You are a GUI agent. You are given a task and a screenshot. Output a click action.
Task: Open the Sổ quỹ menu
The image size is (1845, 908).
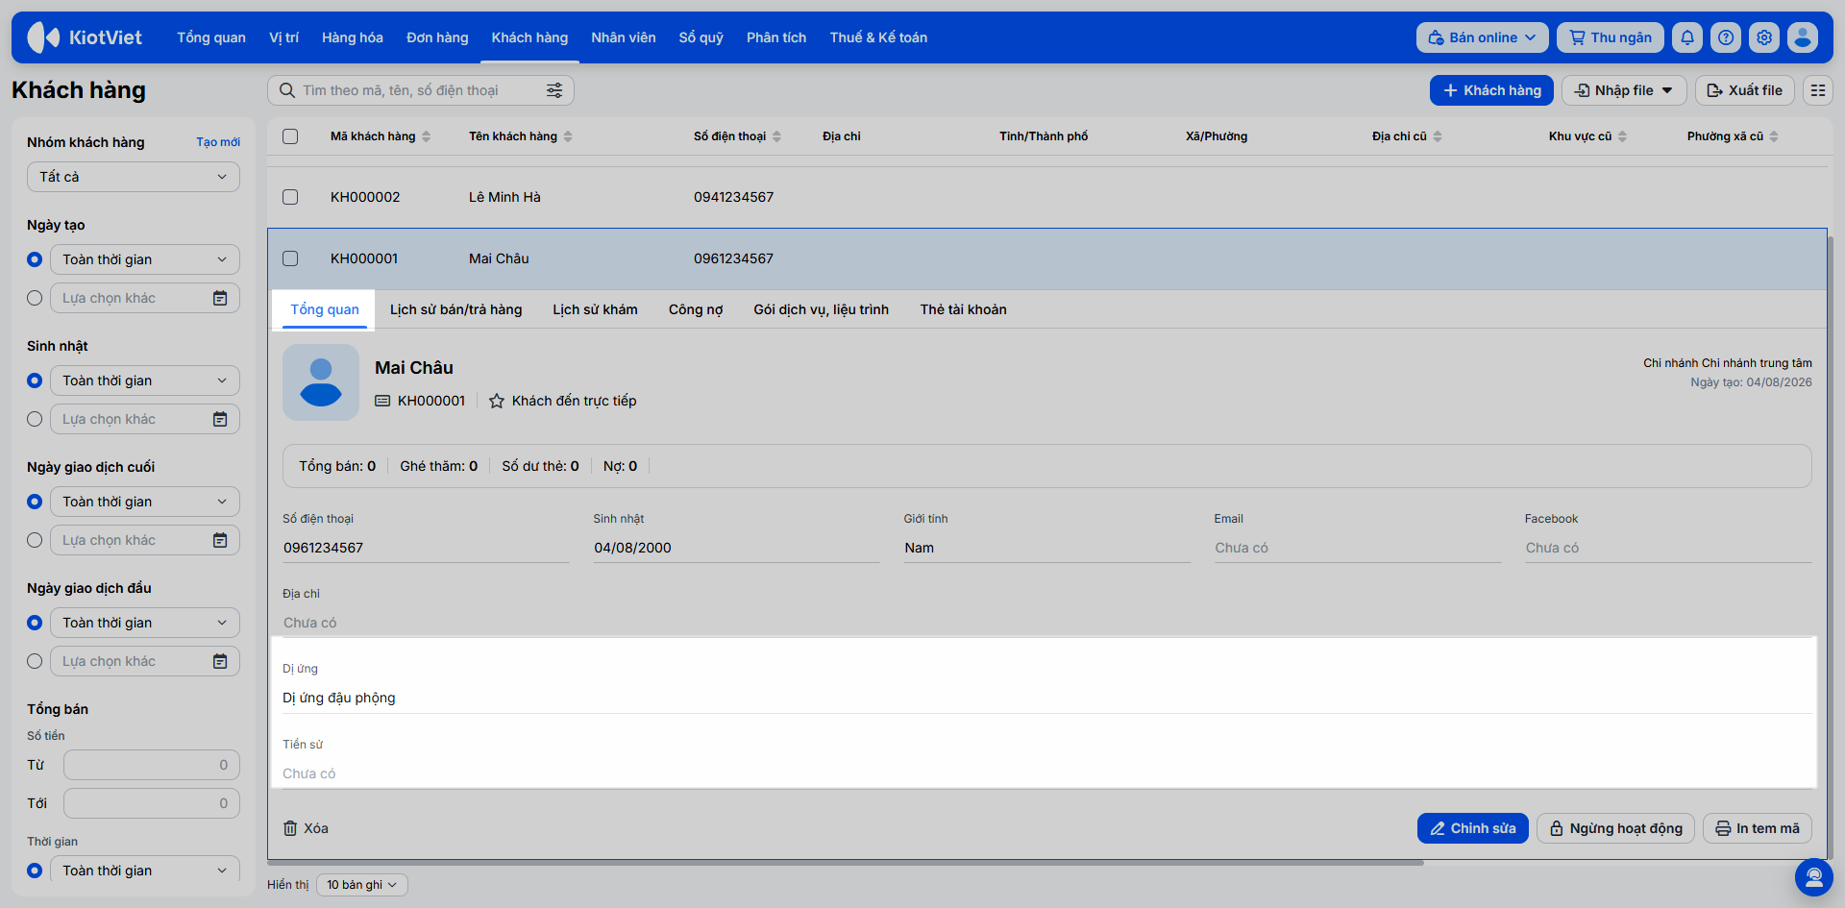[701, 37]
